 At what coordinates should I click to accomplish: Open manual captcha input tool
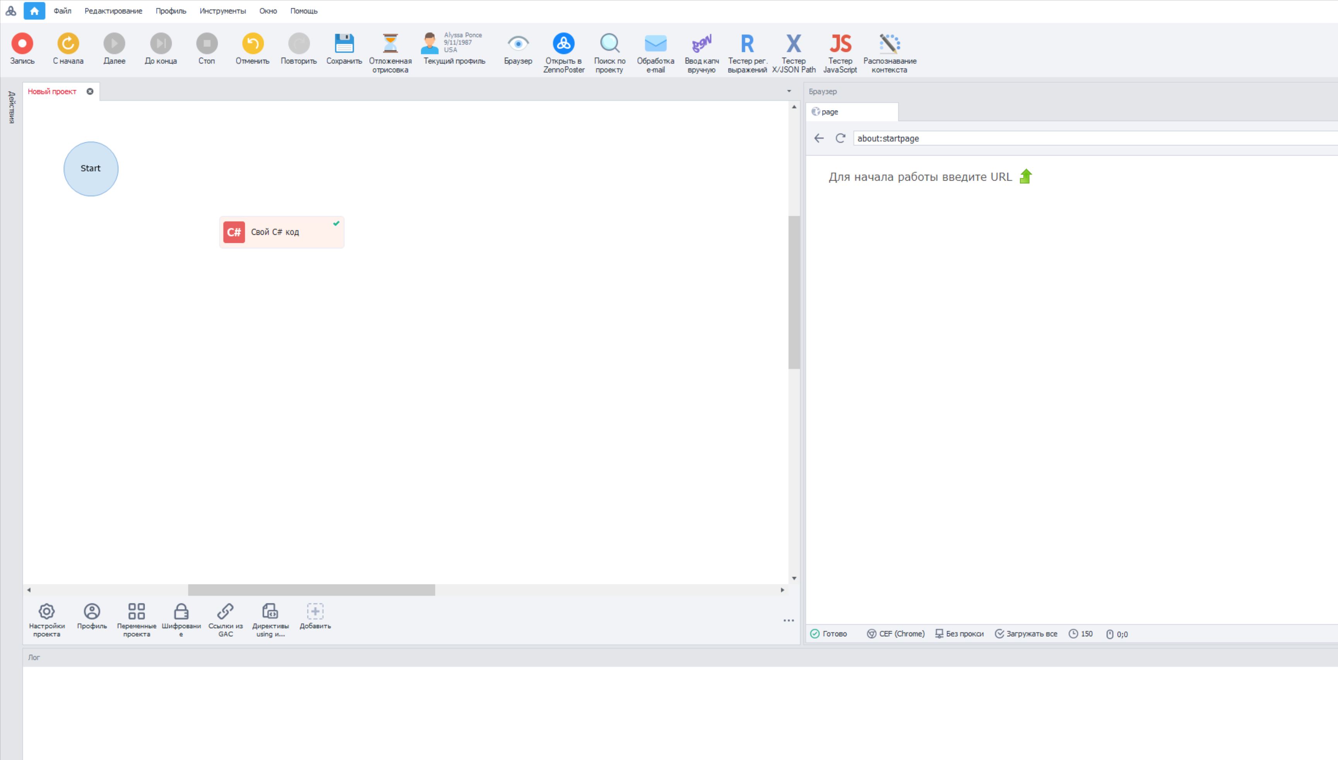[701, 44]
